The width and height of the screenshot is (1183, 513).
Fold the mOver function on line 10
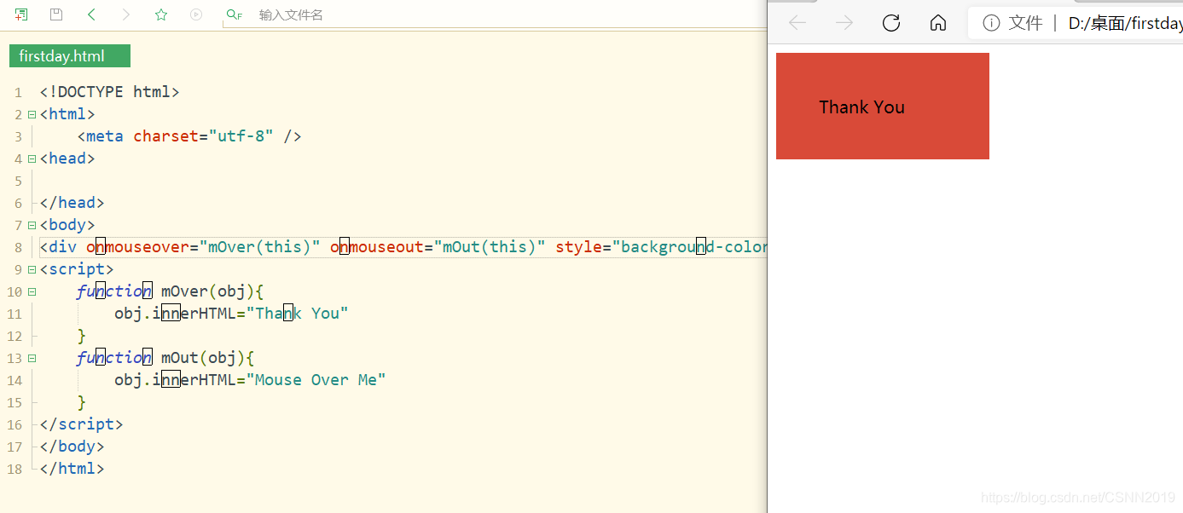(x=32, y=291)
